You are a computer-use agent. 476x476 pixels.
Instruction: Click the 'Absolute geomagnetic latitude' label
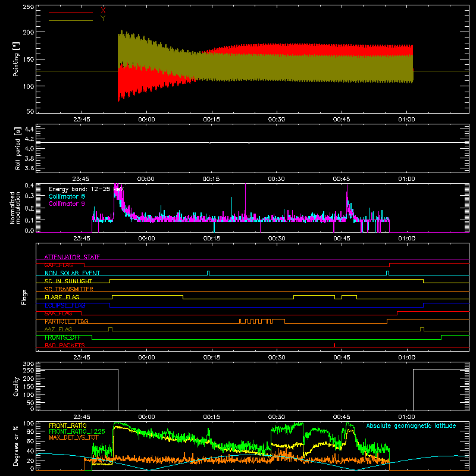[x=411, y=425]
